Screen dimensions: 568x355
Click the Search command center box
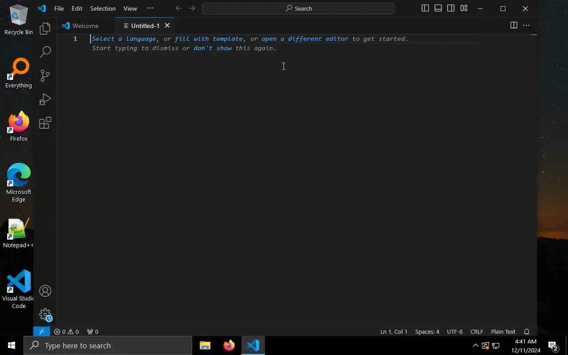(x=298, y=8)
